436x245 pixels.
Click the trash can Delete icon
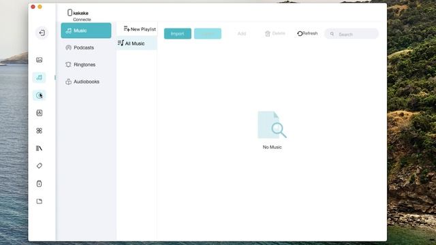tap(268, 33)
